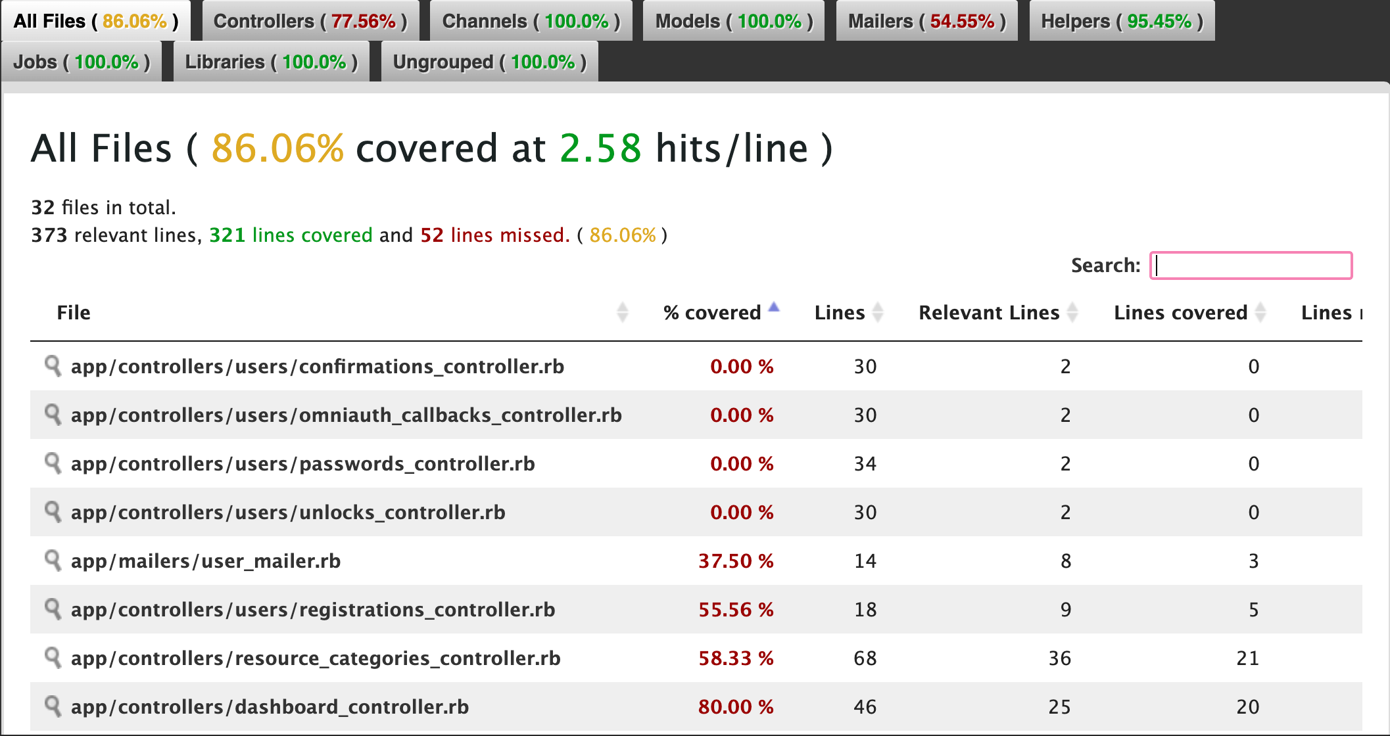This screenshot has width=1390, height=736.
Task: Click the % covered header text
Action: coord(712,312)
